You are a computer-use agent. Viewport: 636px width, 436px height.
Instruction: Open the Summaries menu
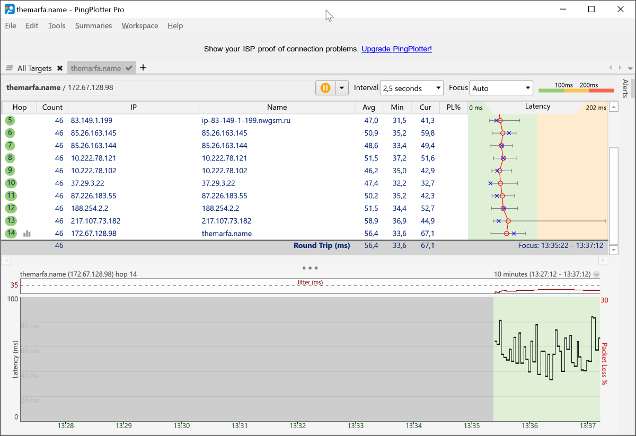pos(93,25)
